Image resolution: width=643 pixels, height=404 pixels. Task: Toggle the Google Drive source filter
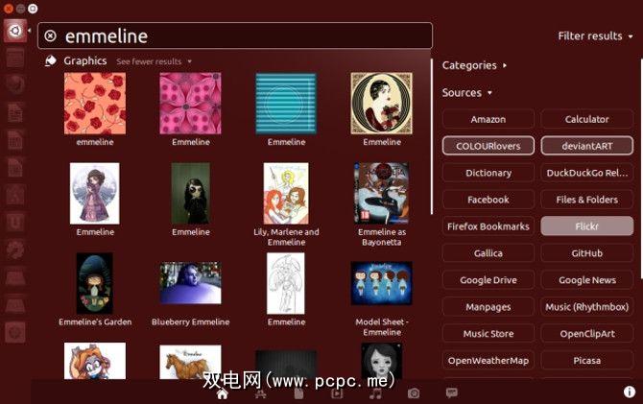click(488, 280)
